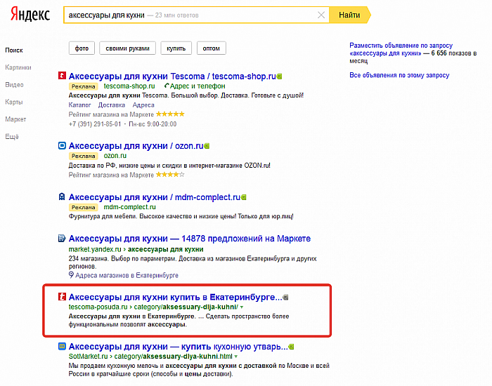The width and height of the screenshot is (492, 386).
Task: Select the Поиск tab in sidebar
Action: 14,50
